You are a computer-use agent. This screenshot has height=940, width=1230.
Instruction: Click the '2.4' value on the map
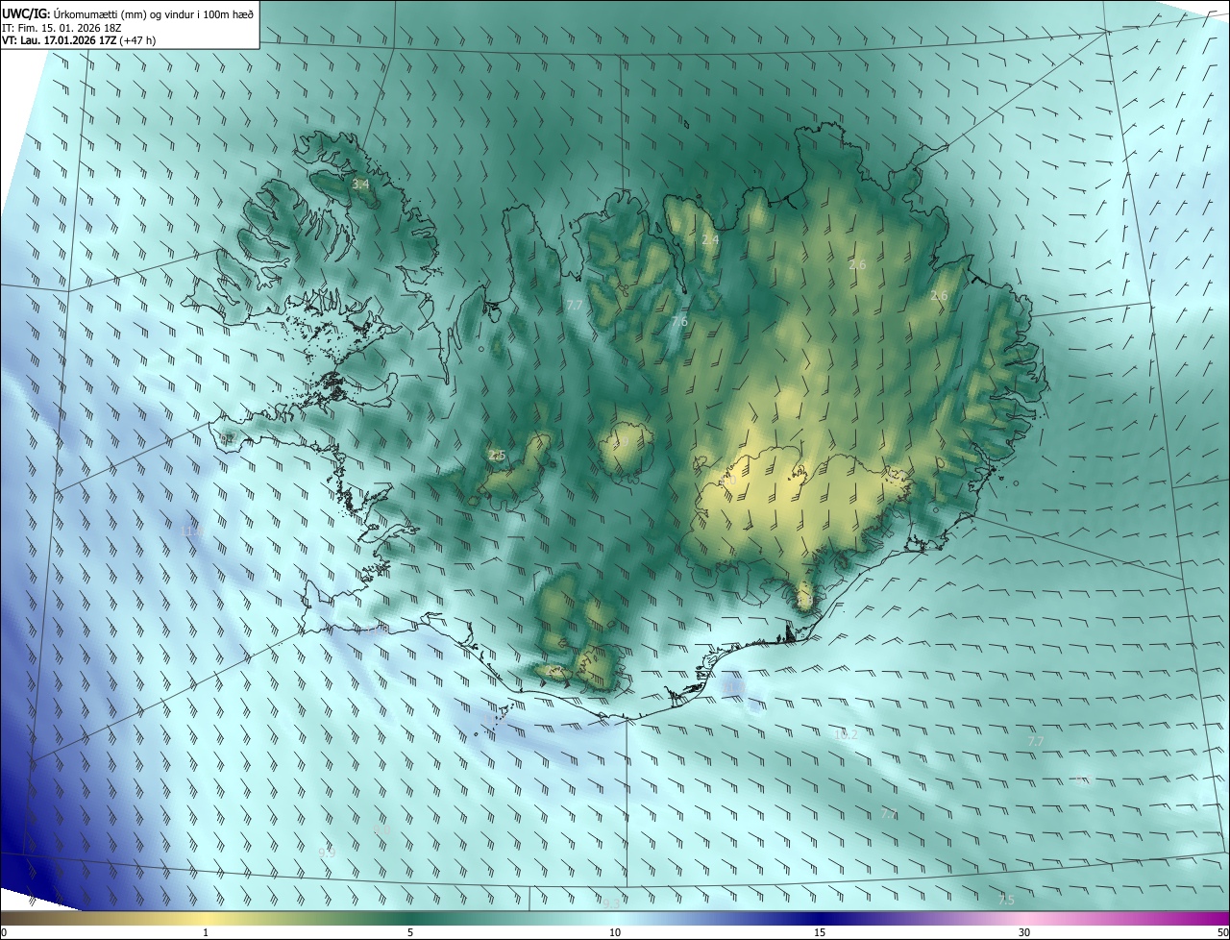point(710,239)
